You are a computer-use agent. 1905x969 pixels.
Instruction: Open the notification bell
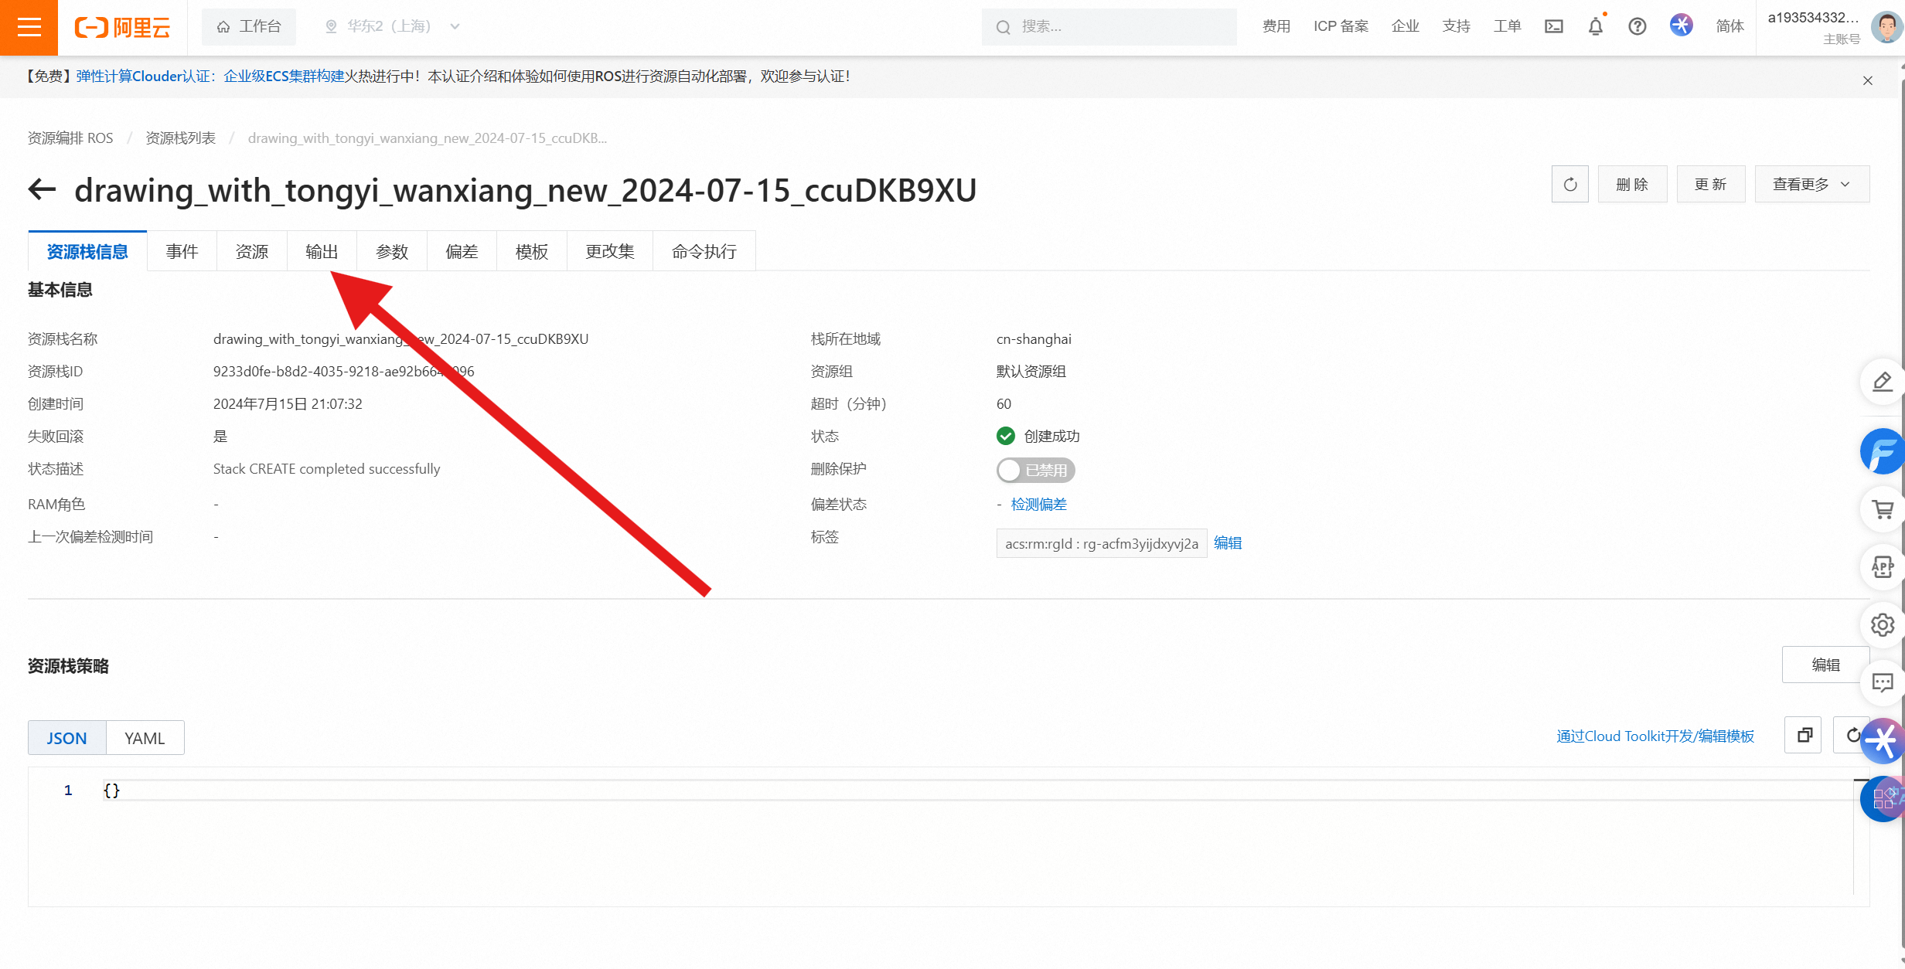pos(1596,27)
